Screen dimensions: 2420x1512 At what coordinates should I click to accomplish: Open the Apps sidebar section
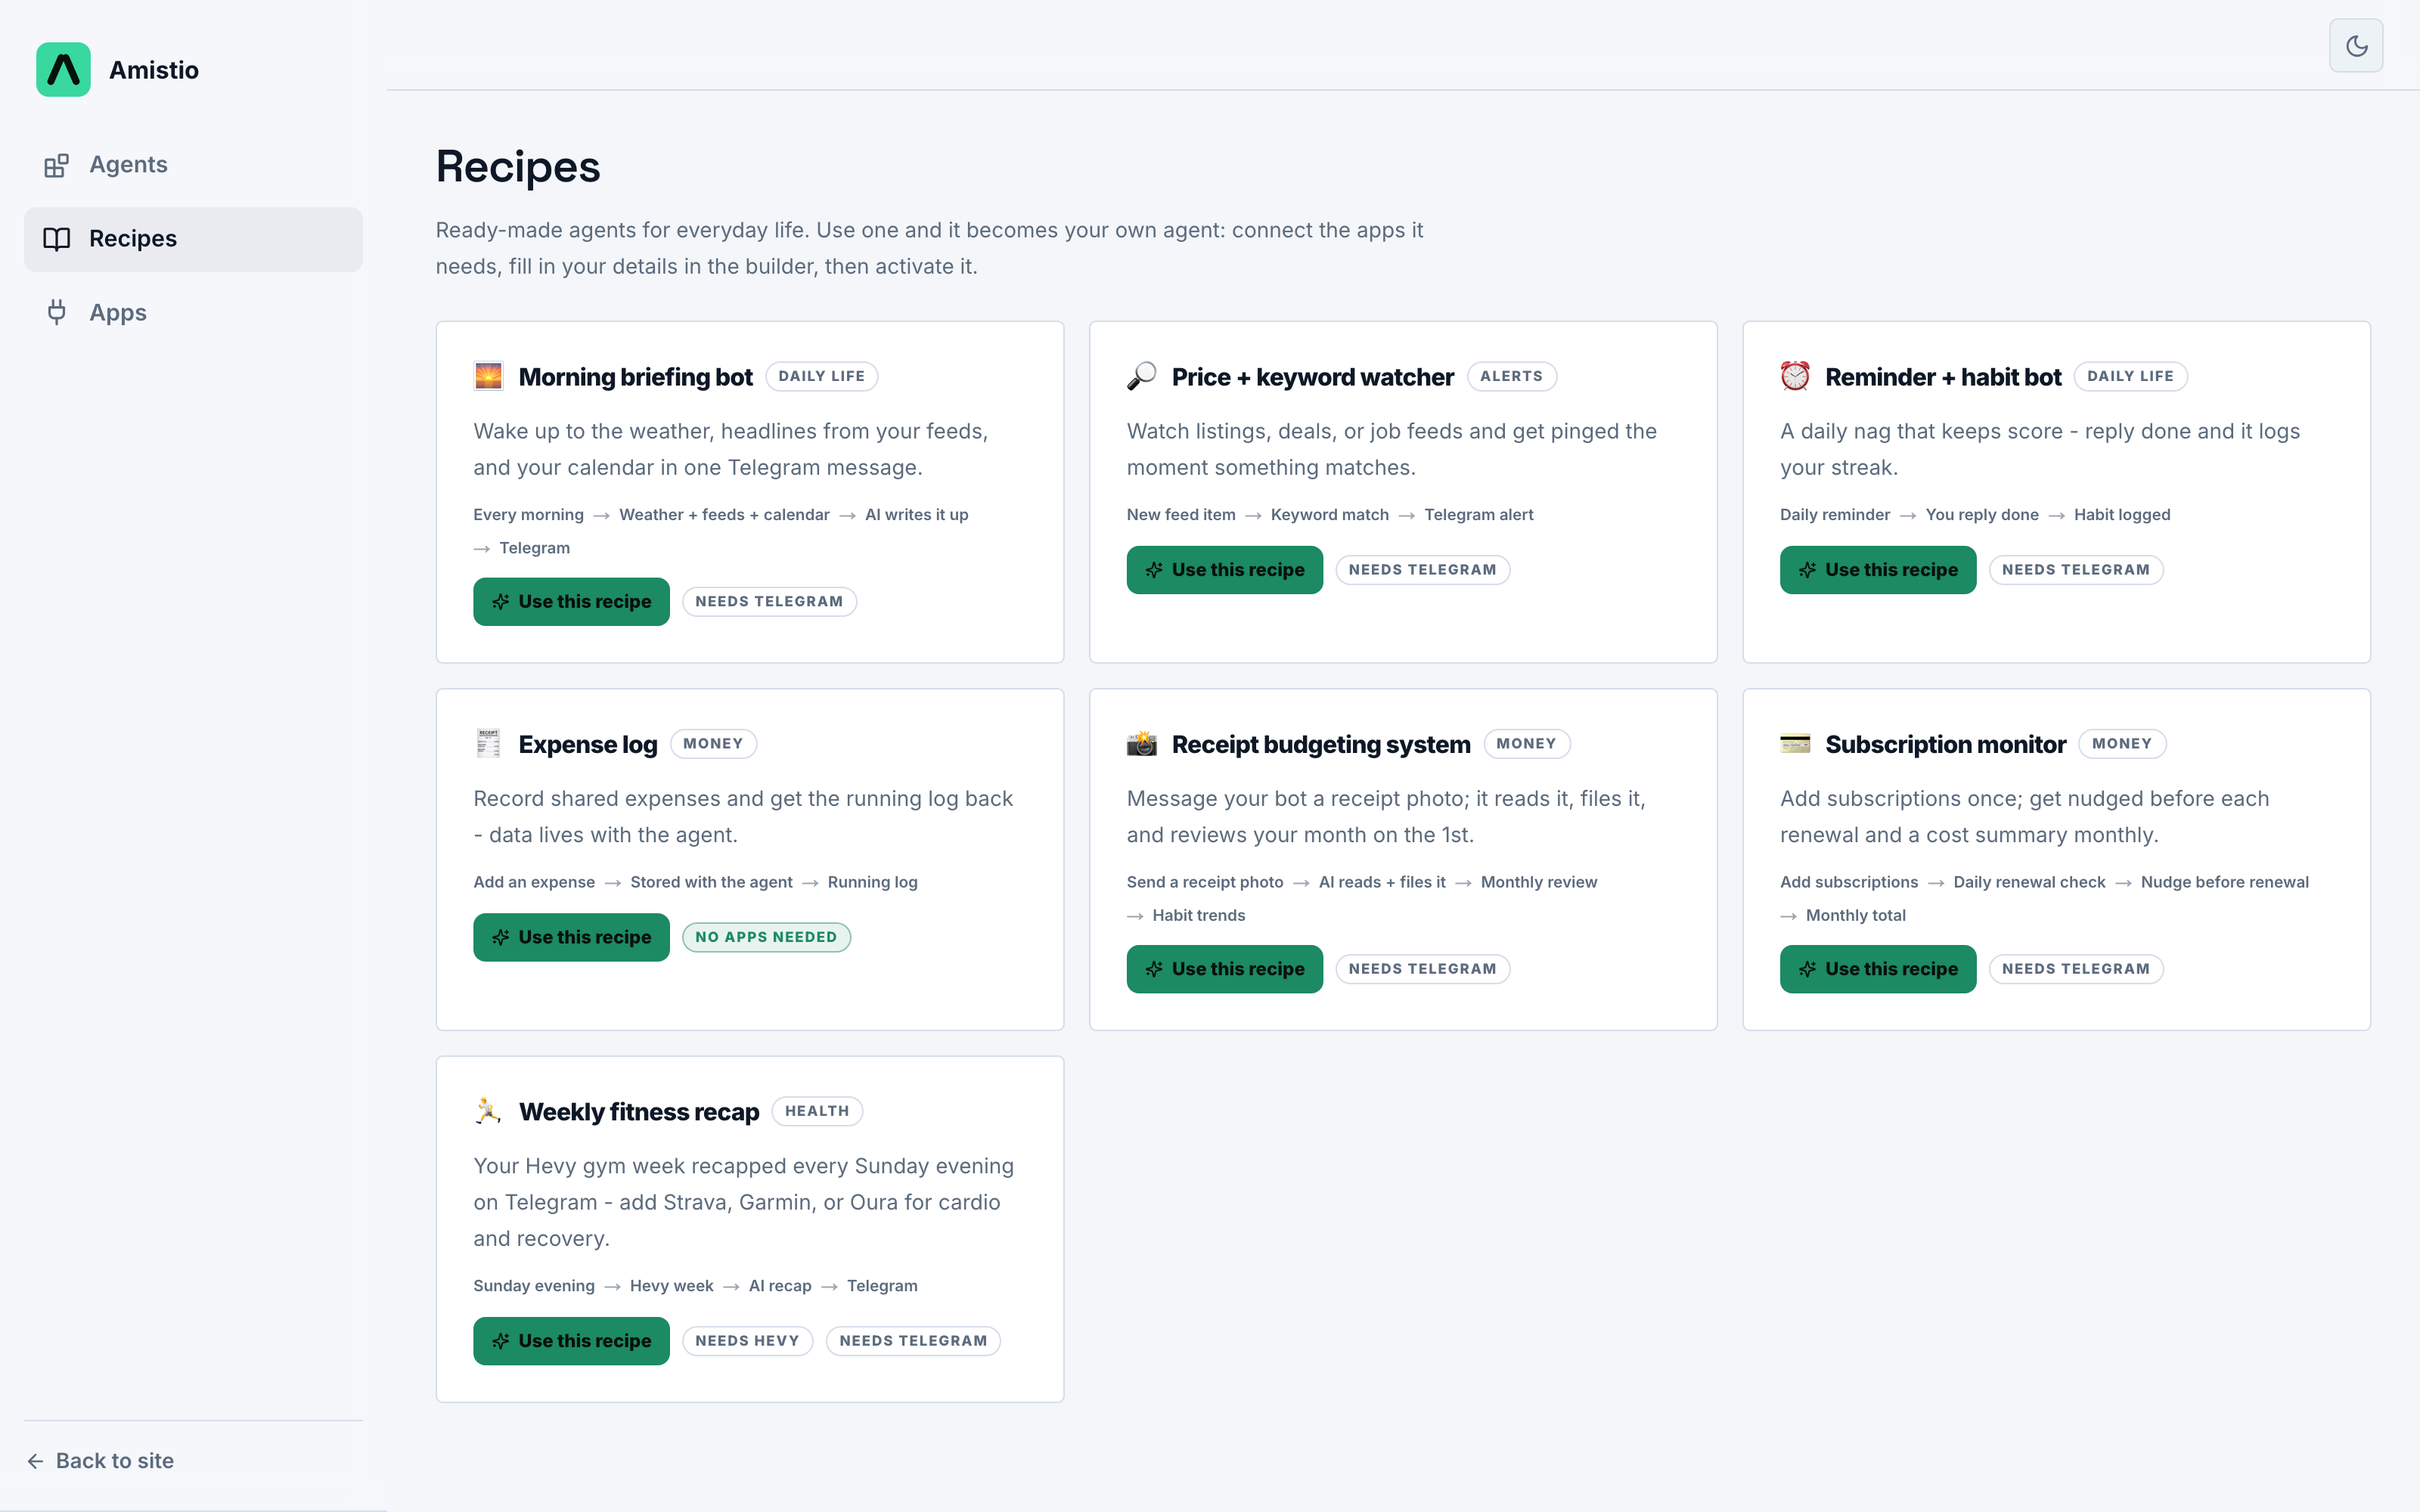pos(193,313)
